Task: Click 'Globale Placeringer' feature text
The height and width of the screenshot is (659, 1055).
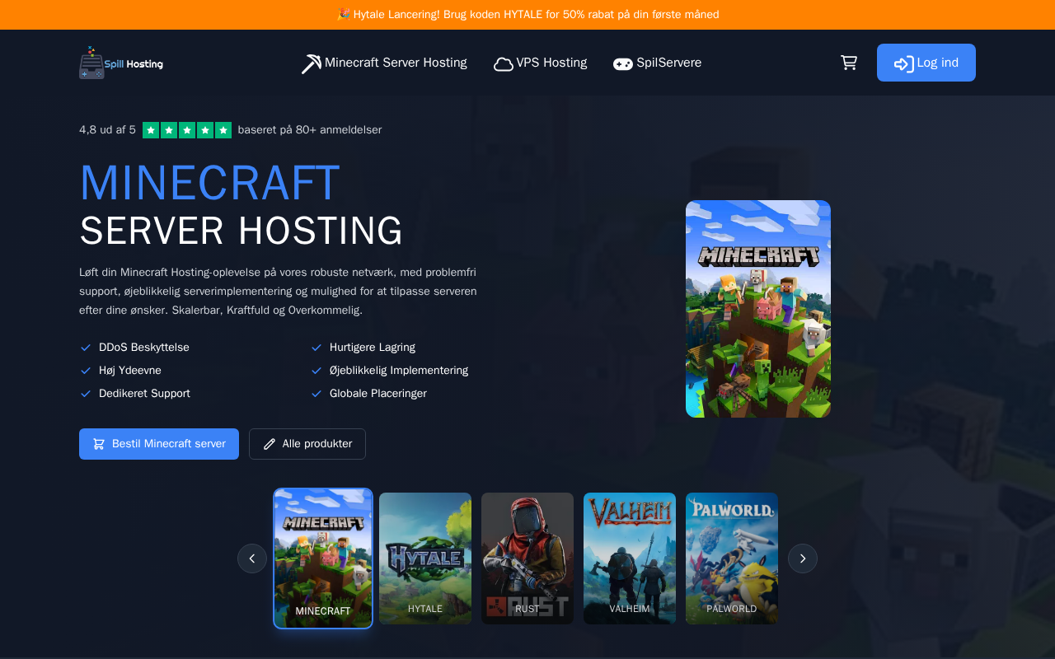Action: click(378, 394)
